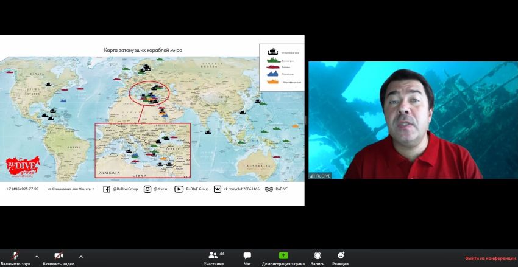
Task: Click the @dive.ru Instagram handle
Action: point(161,189)
